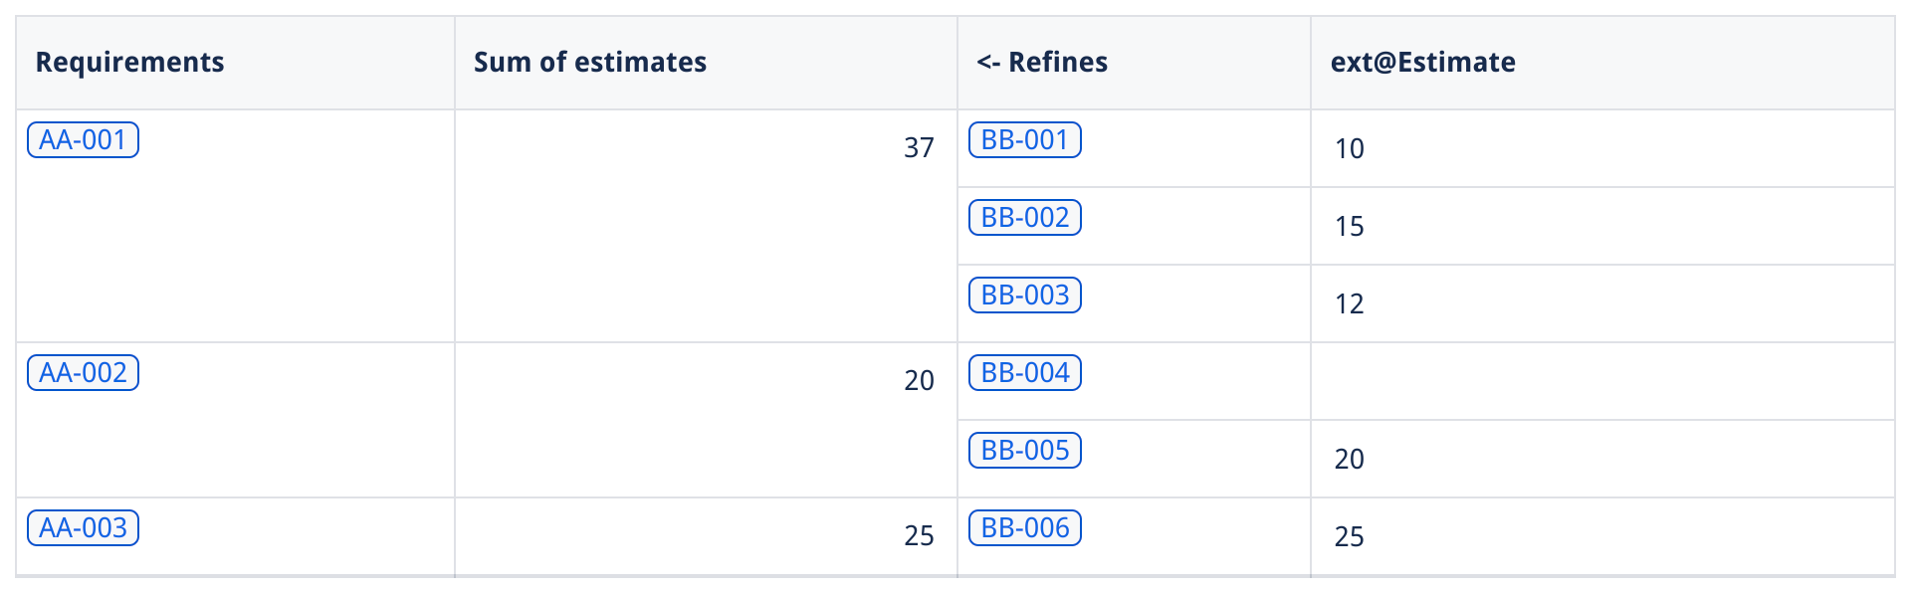The image size is (1911, 593).
Task: Select the estimate value 10 for BB-001
Action: pyautogui.click(x=1349, y=149)
